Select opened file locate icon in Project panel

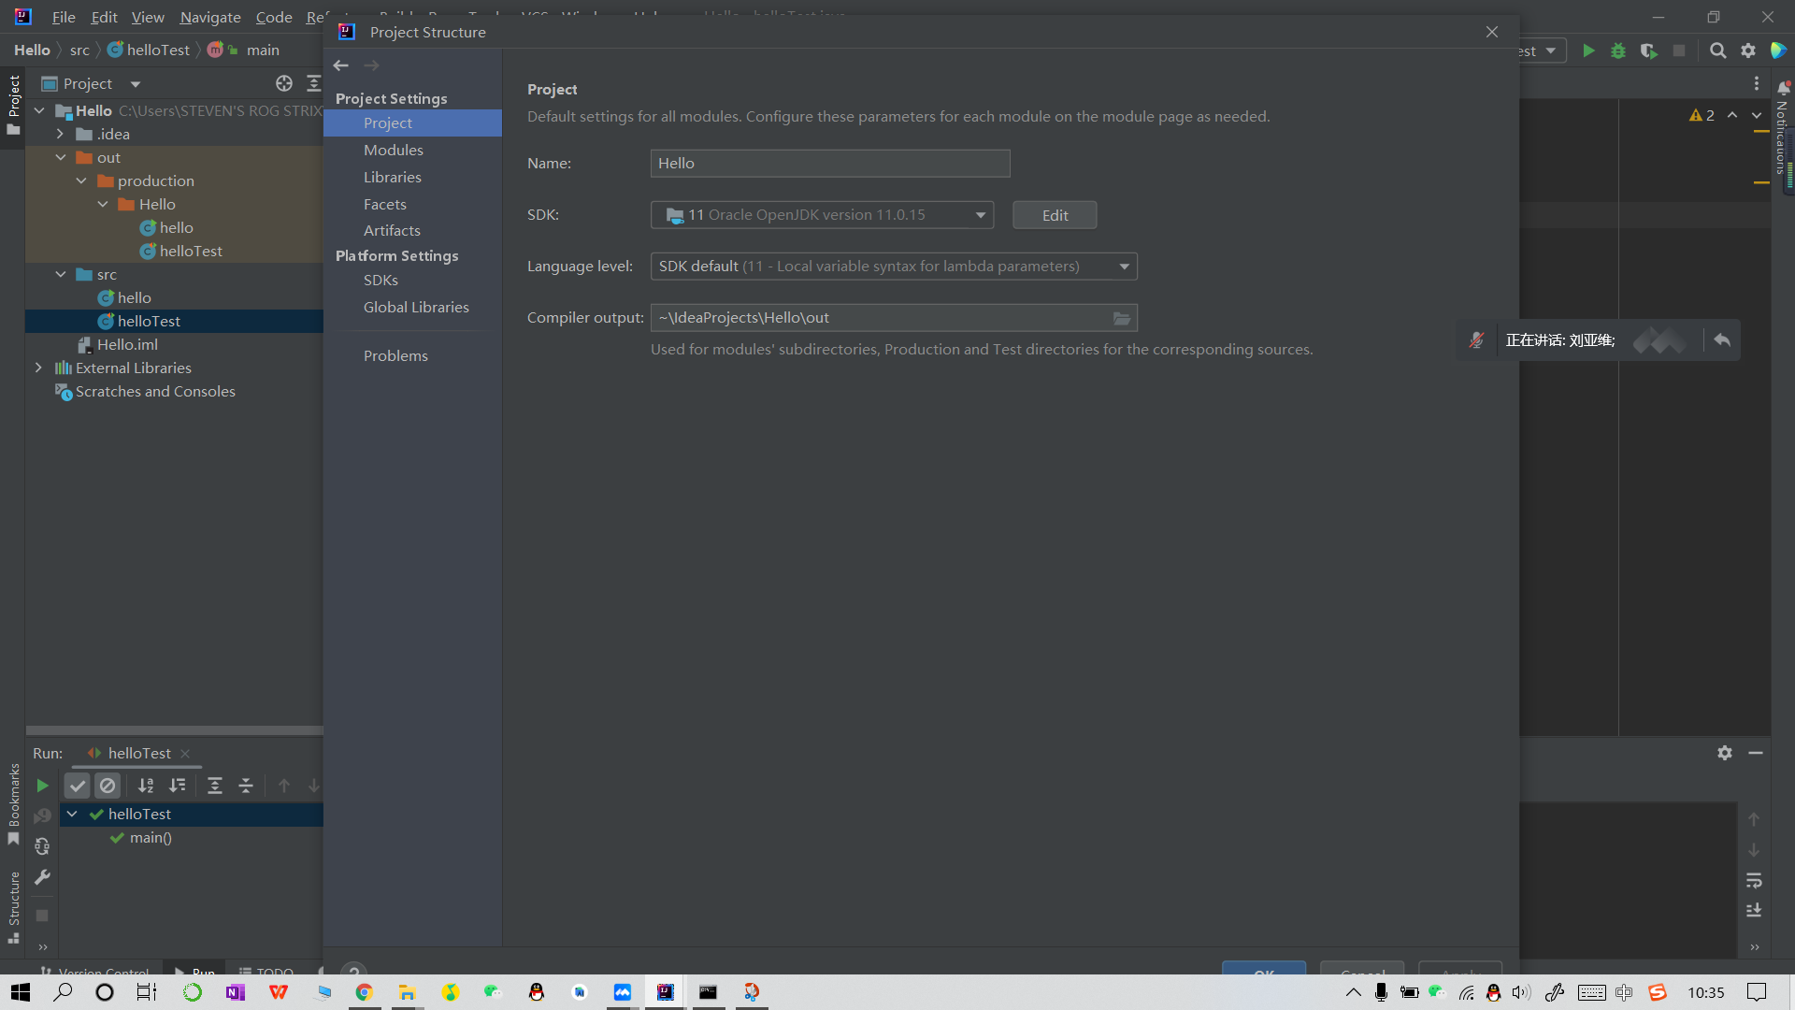(284, 83)
